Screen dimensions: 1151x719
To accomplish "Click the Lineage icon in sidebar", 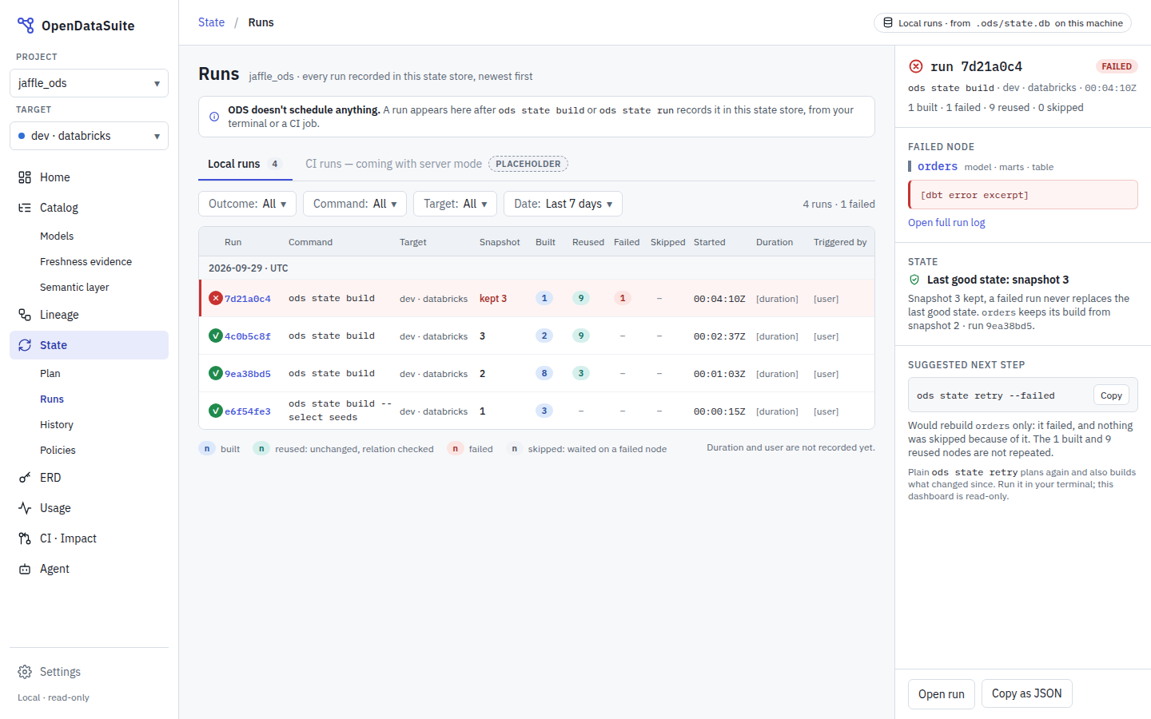I will [25, 315].
